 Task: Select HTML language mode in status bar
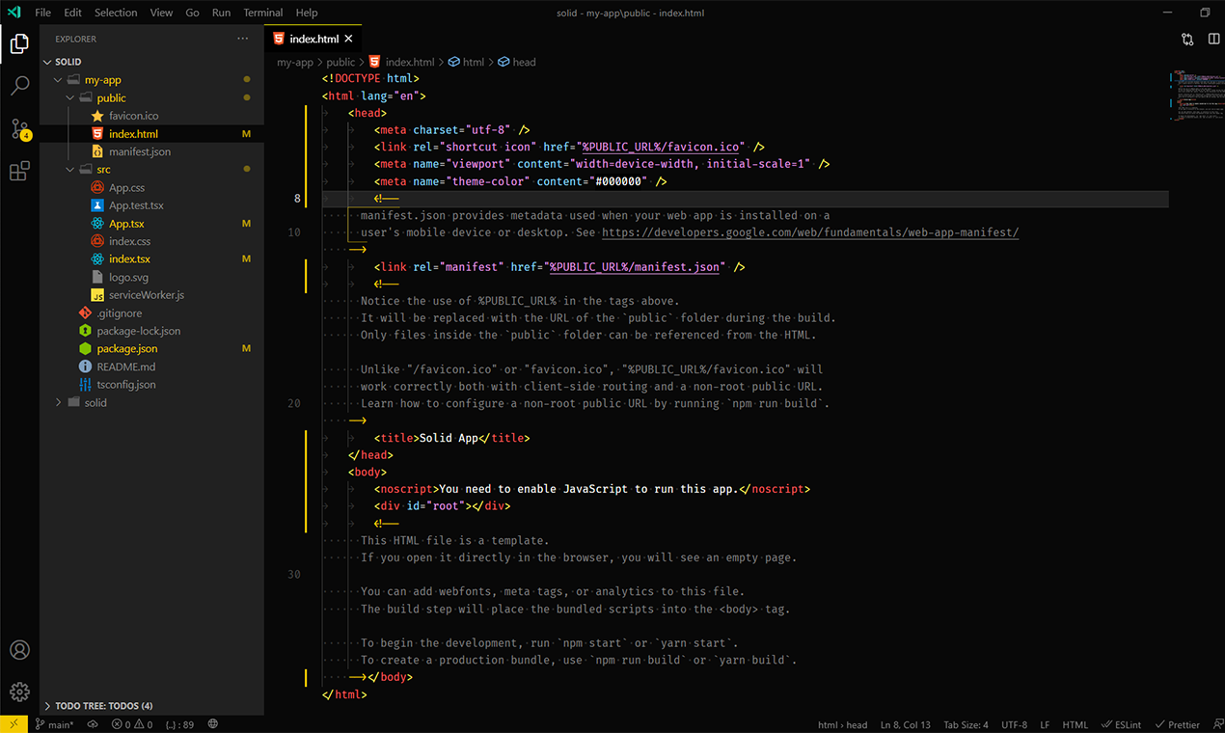pyautogui.click(x=1075, y=724)
